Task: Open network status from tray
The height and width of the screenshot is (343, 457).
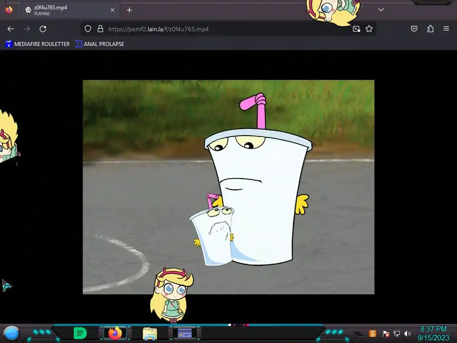Action: [397, 333]
